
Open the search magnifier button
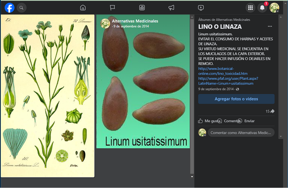coord(21,8)
